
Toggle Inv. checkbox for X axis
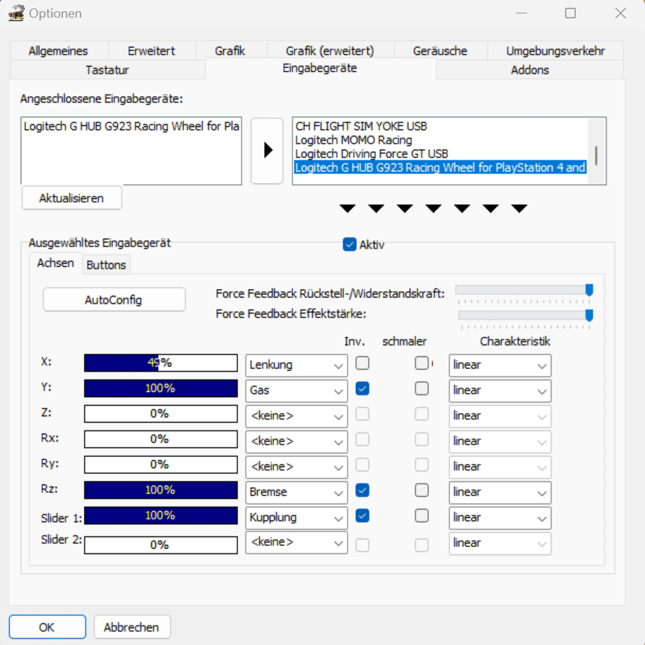362,363
